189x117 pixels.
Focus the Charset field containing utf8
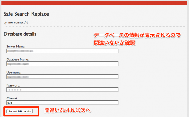(62, 102)
